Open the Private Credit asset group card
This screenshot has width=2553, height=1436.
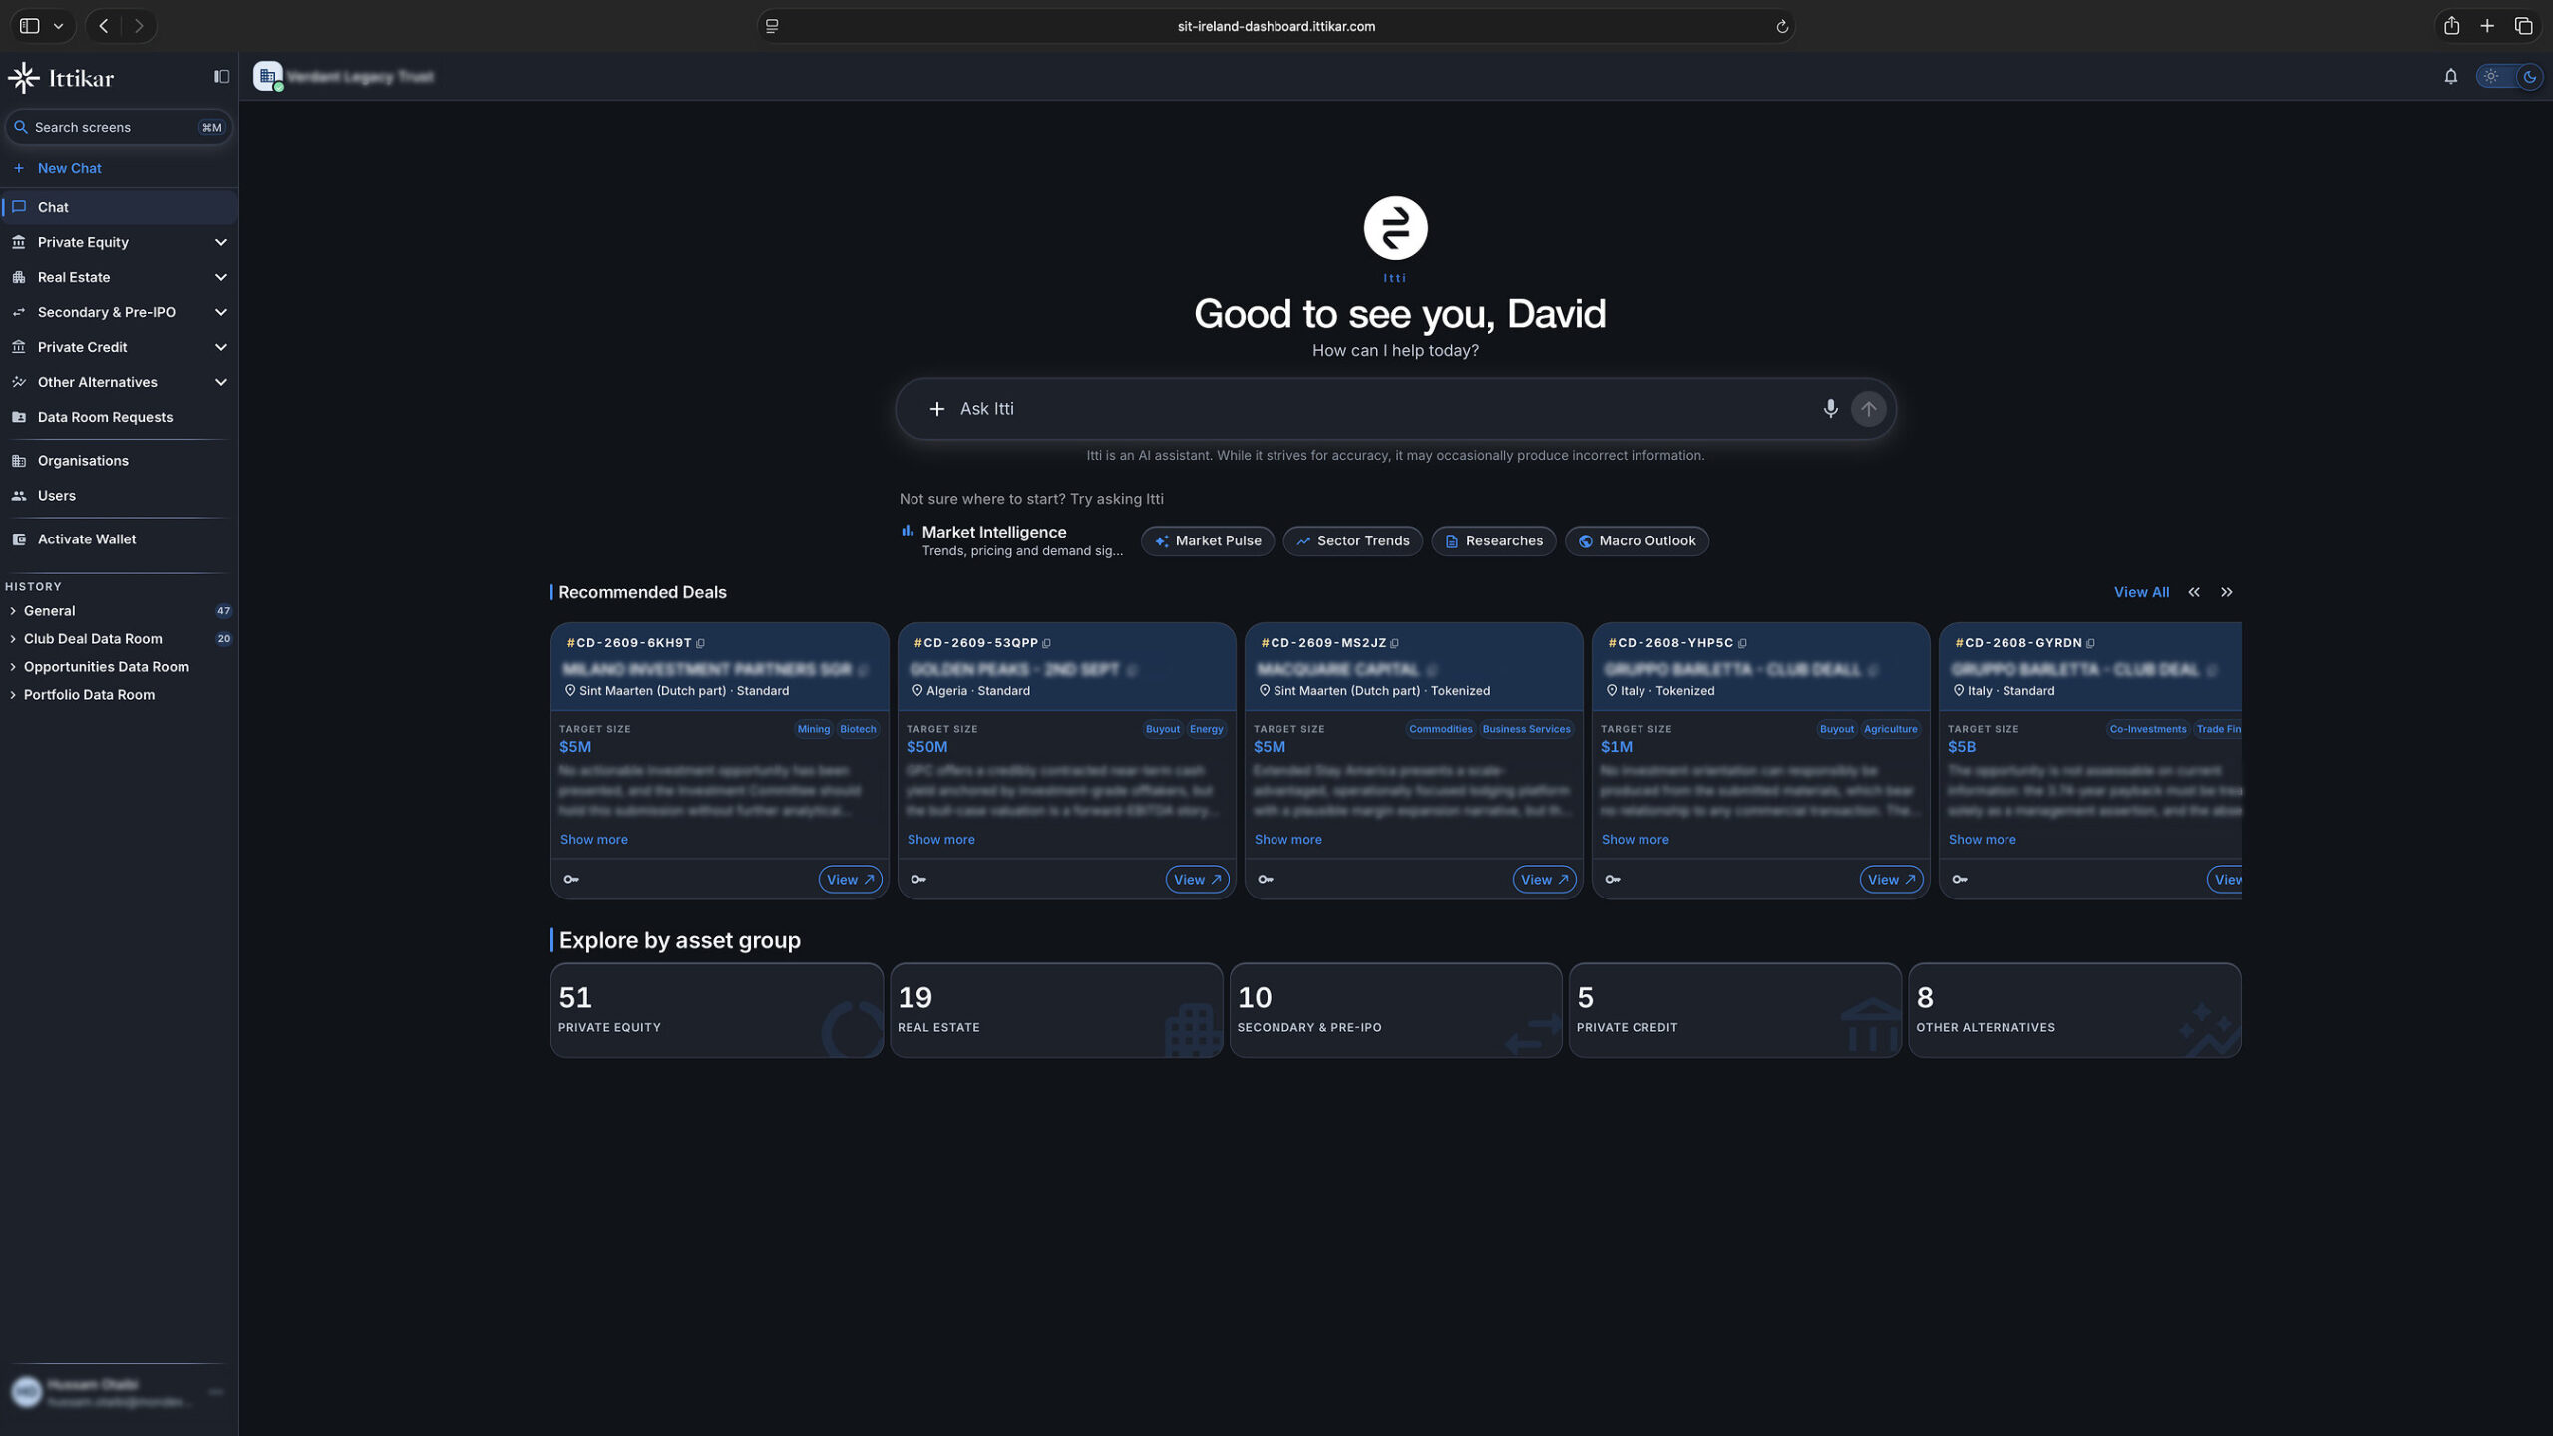(1734, 1010)
